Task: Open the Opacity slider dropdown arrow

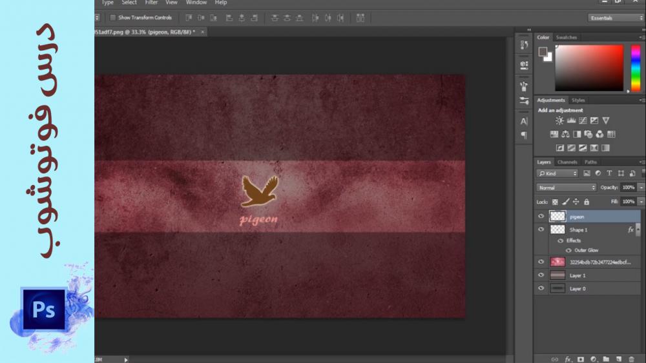Action: coord(641,188)
